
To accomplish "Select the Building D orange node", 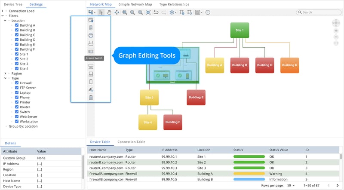I will pos(289,65).
